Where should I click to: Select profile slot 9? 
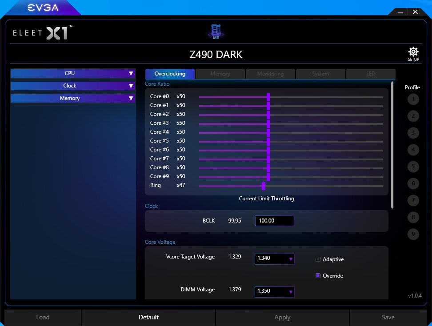[413, 234]
